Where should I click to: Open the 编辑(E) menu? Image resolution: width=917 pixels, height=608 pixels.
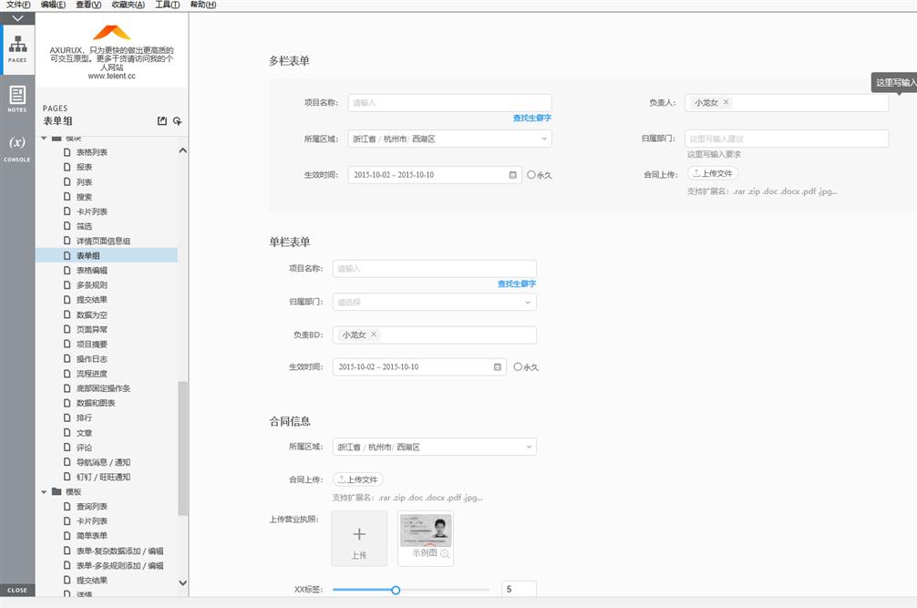click(x=53, y=5)
